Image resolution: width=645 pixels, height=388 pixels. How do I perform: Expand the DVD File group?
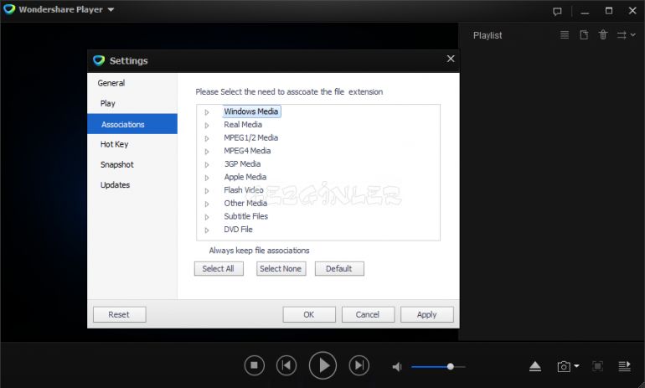pyautogui.click(x=207, y=230)
